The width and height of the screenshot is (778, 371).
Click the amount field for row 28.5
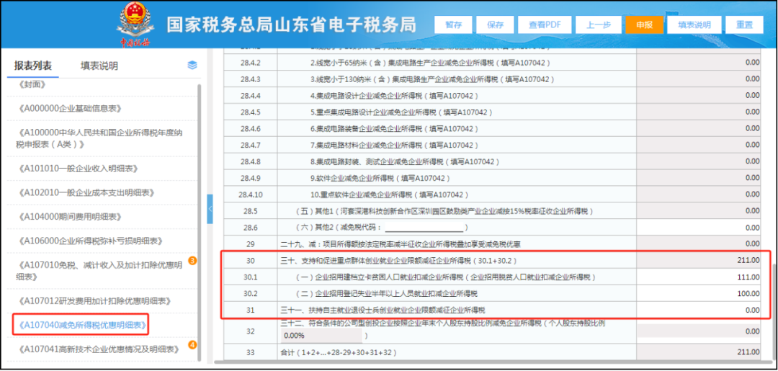(699, 211)
